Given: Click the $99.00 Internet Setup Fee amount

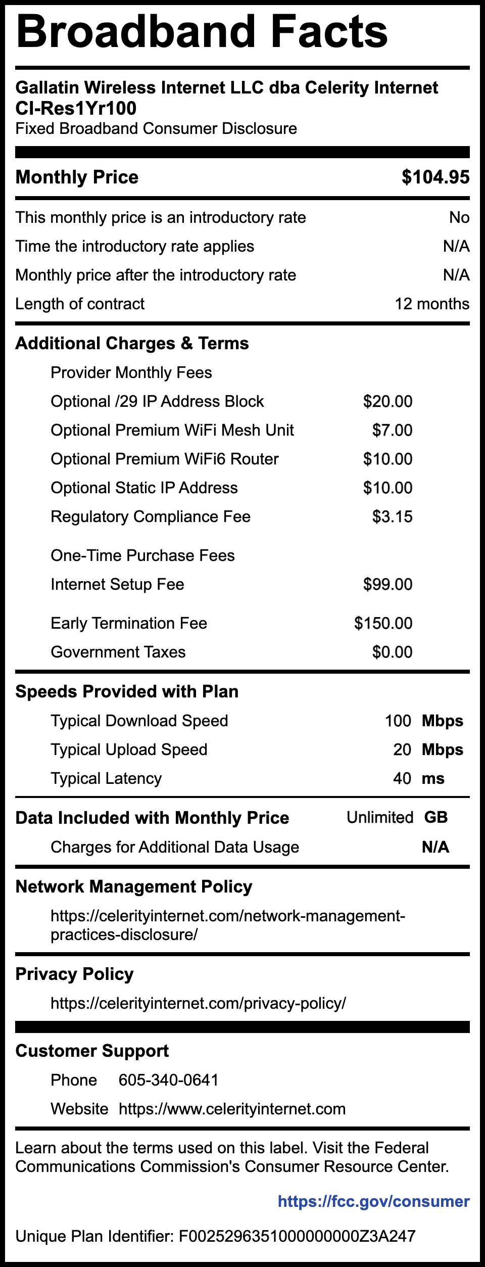Looking at the screenshot, I should [387, 584].
